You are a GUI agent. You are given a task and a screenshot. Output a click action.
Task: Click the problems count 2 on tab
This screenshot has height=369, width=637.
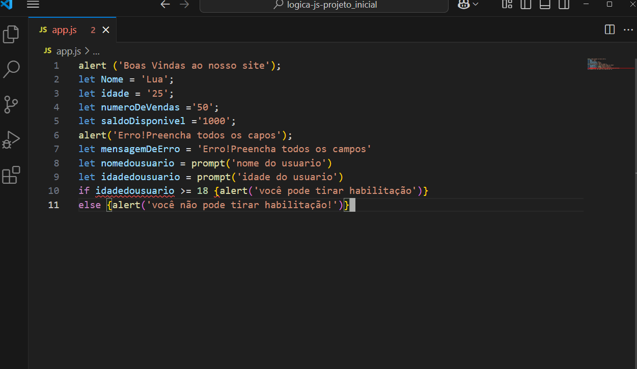[x=93, y=30]
